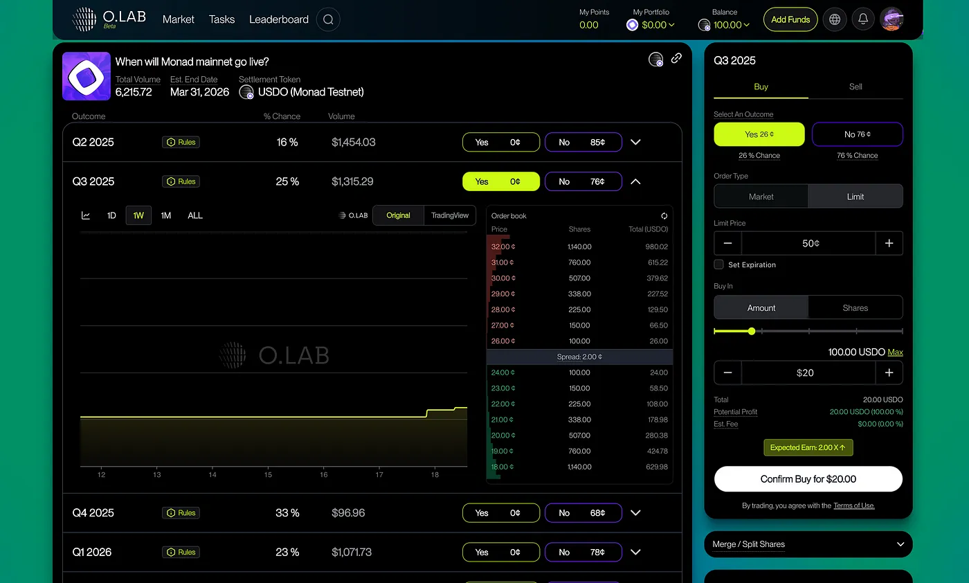Image resolution: width=969 pixels, height=583 pixels.
Task: Switch to the Sell tab
Action: coord(855,87)
